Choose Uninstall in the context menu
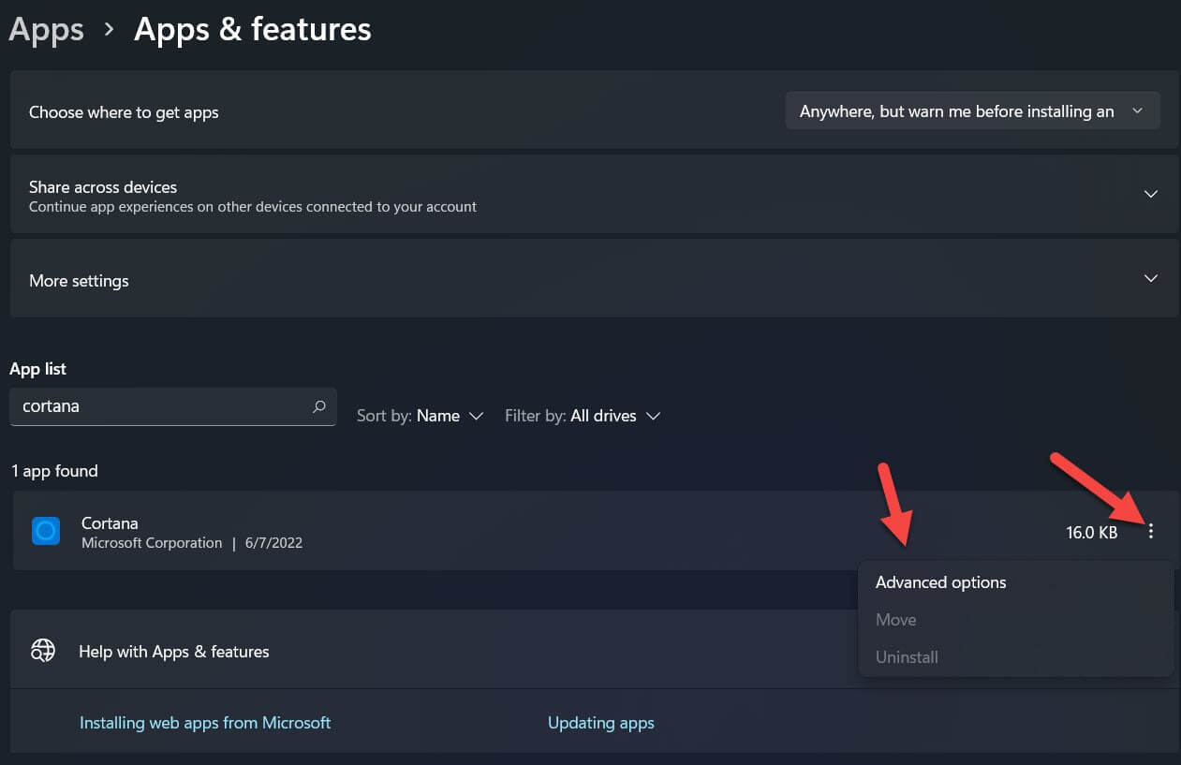 [x=907, y=657]
